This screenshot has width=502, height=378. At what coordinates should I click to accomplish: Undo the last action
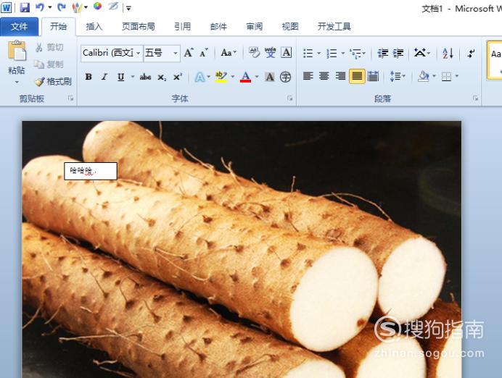coord(40,7)
